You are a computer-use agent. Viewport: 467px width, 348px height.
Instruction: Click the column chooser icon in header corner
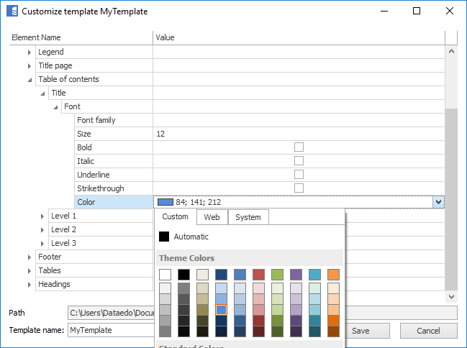451,37
